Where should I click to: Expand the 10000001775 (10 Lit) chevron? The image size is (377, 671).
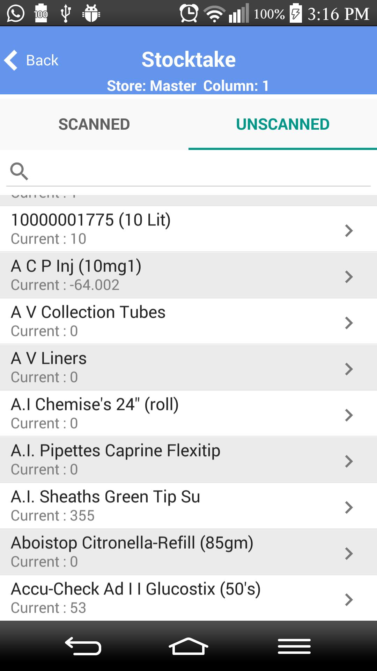click(349, 231)
